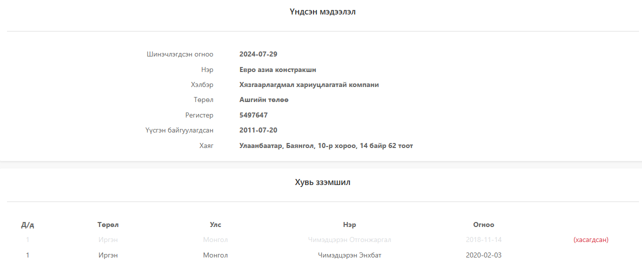Open removed shareholder Чимэдцэрэн Отгонжаргал
This screenshot has width=642, height=270.
coord(349,240)
